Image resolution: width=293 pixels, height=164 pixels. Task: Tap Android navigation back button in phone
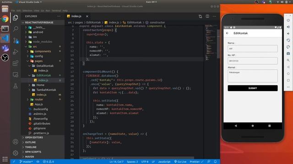tap(236, 126)
